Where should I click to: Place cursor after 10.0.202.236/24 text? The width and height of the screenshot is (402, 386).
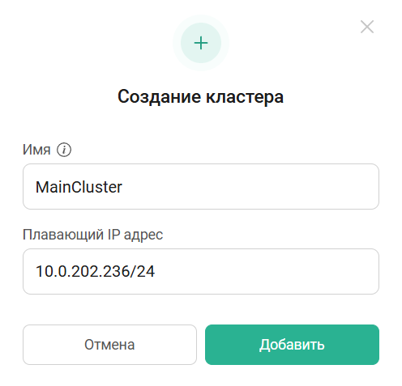(x=156, y=271)
